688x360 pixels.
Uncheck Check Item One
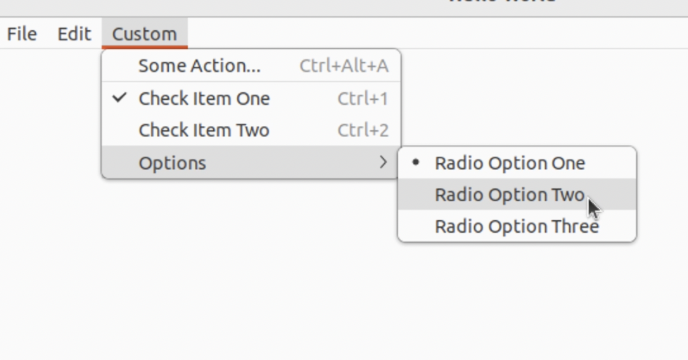(204, 98)
